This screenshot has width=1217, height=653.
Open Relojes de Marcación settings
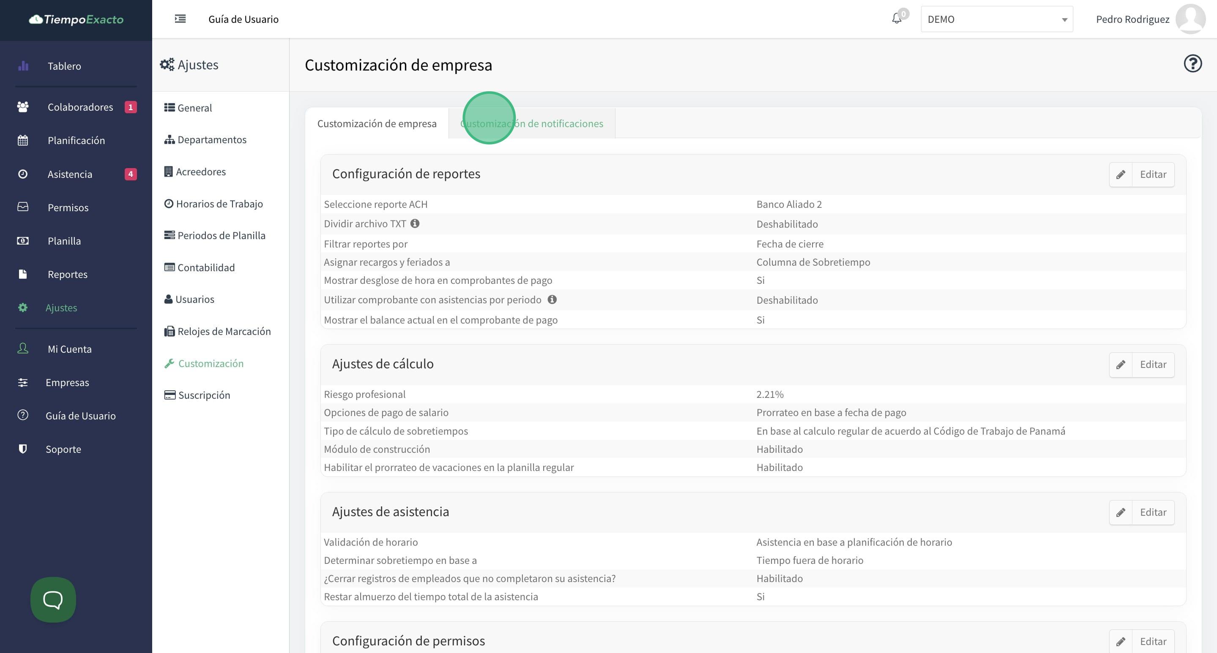(224, 332)
